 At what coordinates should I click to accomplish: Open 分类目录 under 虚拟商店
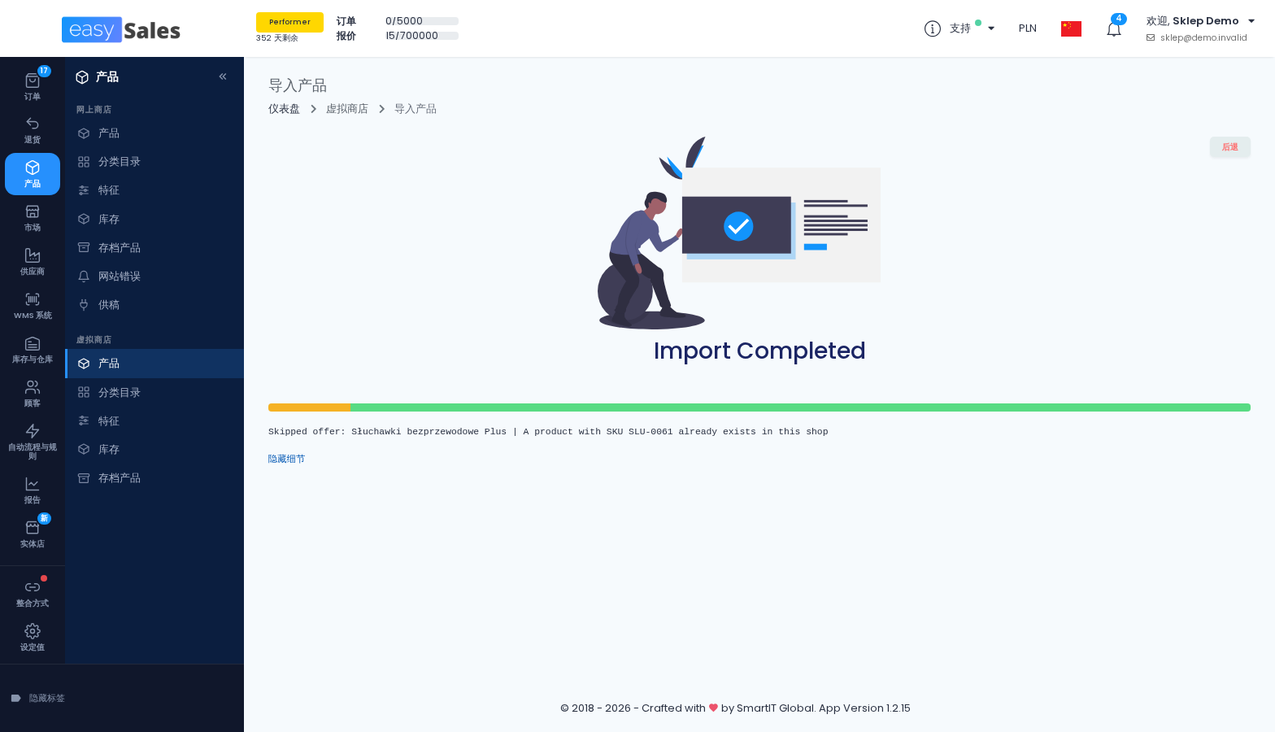tap(154, 393)
